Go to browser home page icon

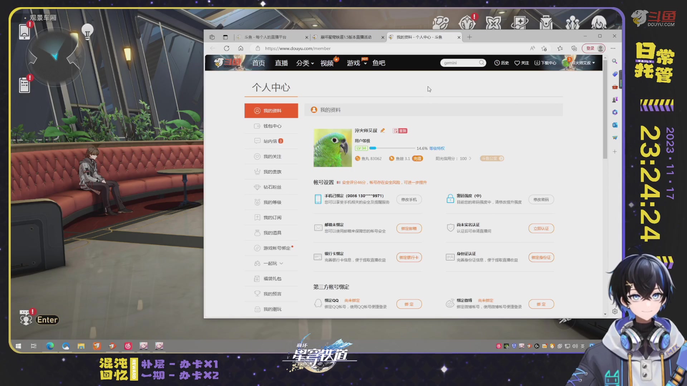coord(241,48)
